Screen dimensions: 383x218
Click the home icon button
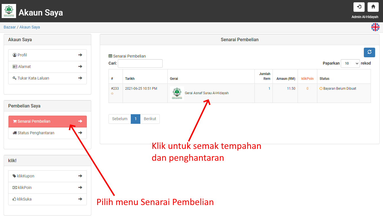[373, 7]
